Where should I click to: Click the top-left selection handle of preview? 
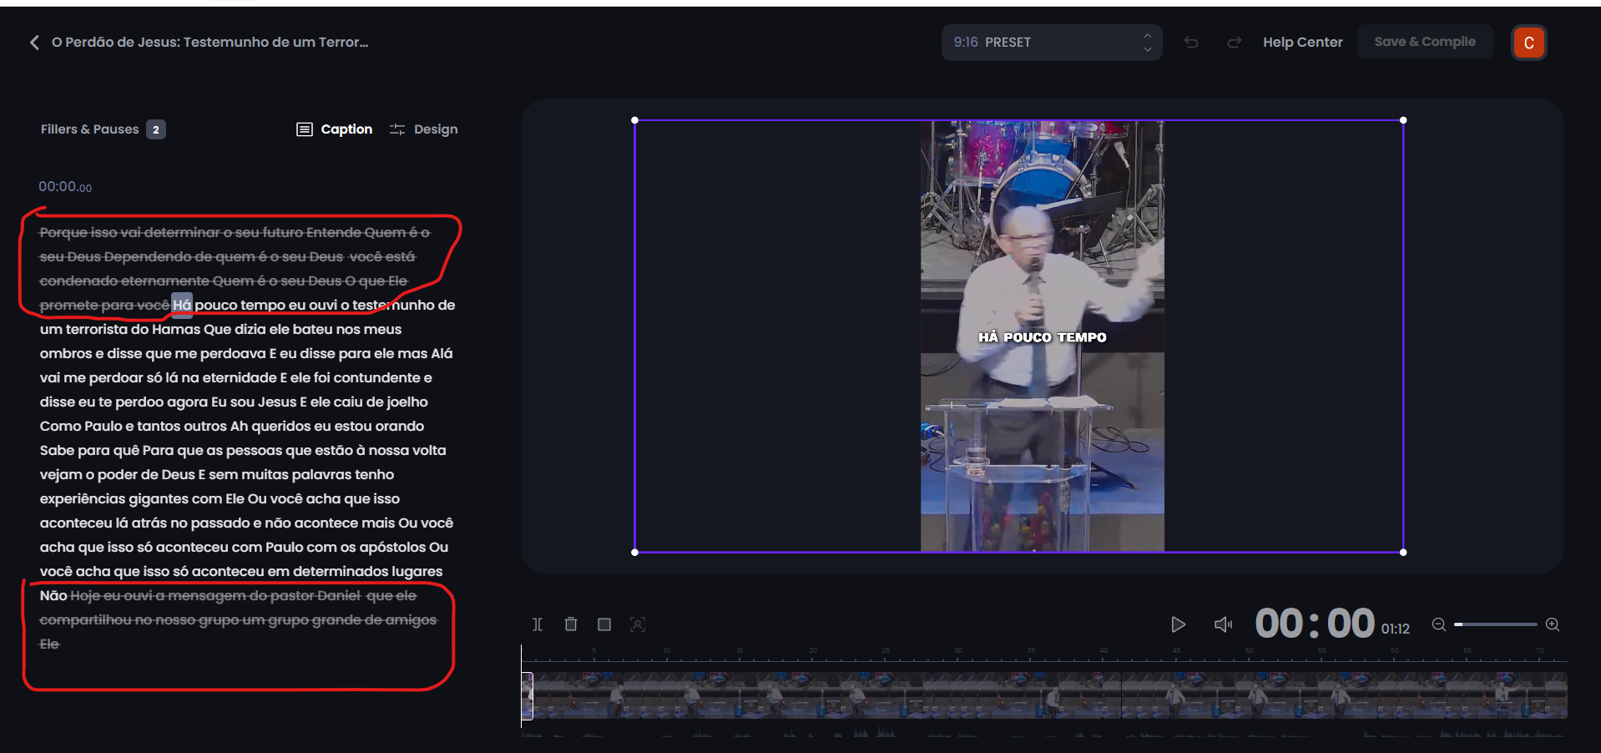[635, 120]
